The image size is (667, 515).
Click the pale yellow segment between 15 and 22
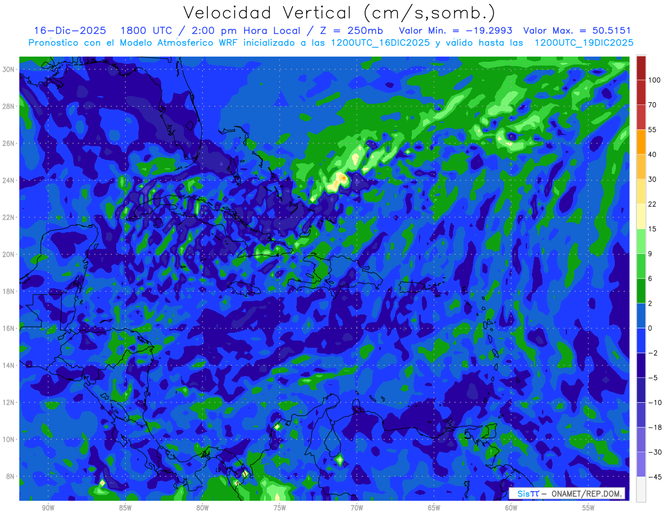[641, 216]
